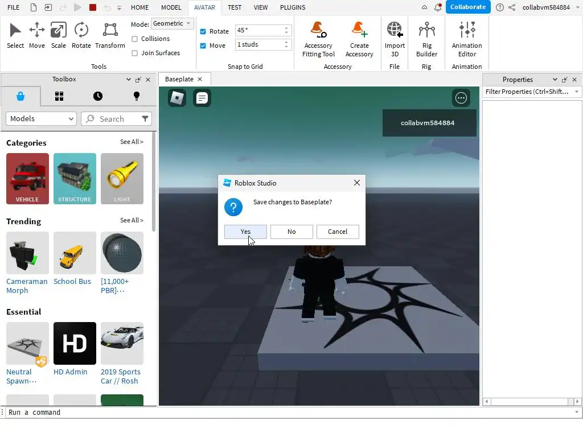
Task: Open the Filter Properties dropdown arrow
Action: tap(576, 92)
